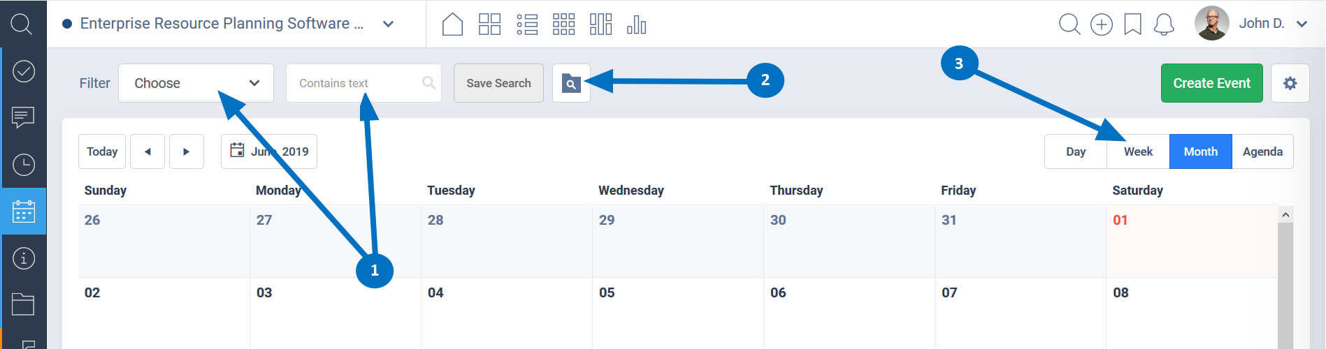The width and height of the screenshot is (1326, 349).
Task: Click the notifications bell icon
Action: (x=1164, y=24)
